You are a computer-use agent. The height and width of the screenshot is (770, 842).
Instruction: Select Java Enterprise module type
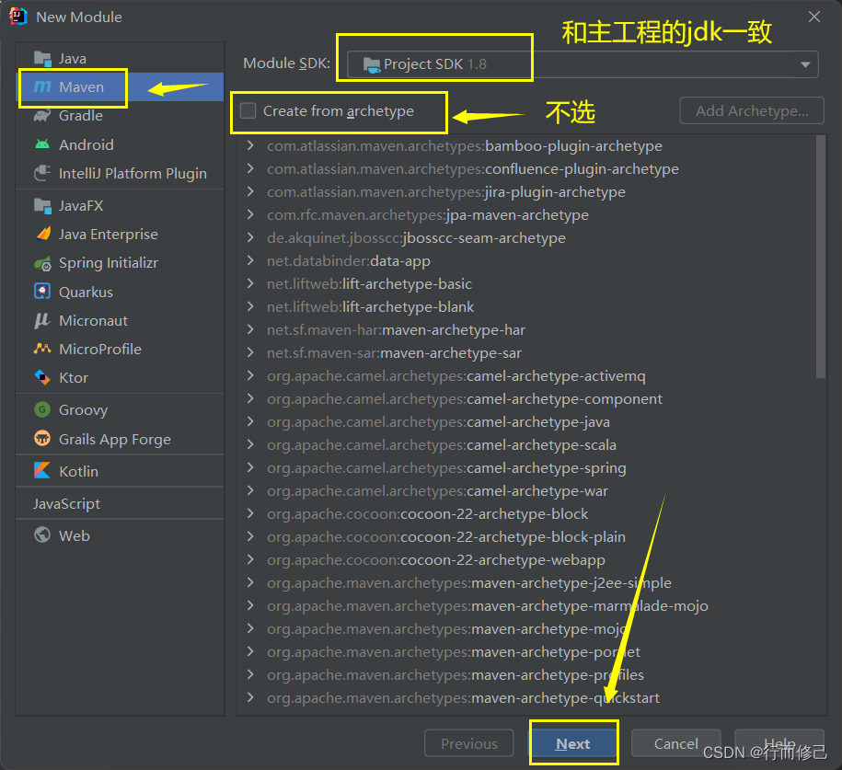click(x=120, y=234)
